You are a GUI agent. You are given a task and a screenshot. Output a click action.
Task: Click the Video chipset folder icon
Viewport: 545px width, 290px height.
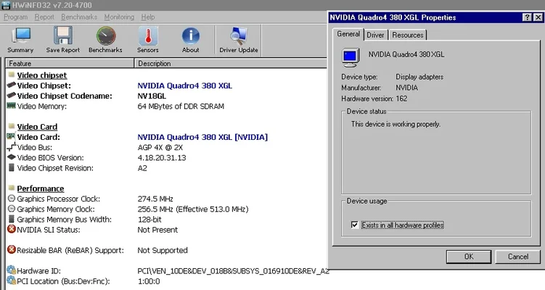pyautogui.click(x=12, y=75)
